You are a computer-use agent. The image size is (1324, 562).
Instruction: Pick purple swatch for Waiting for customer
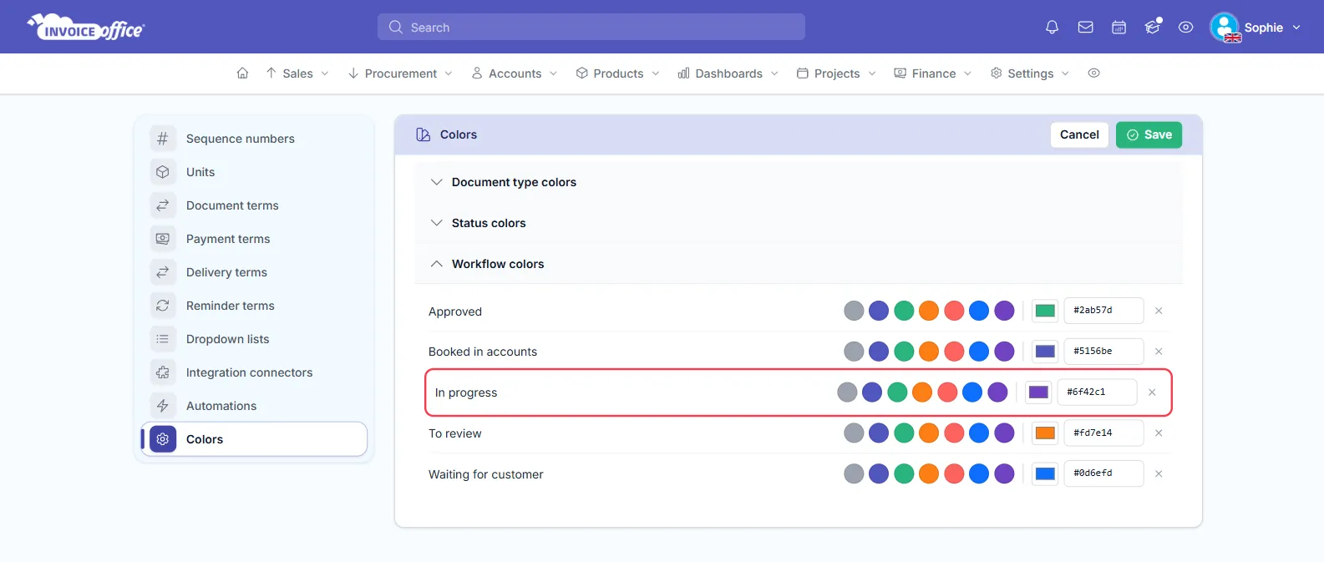(x=1004, y=474)
